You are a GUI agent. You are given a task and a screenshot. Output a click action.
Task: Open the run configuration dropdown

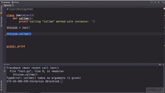(152, 2)
